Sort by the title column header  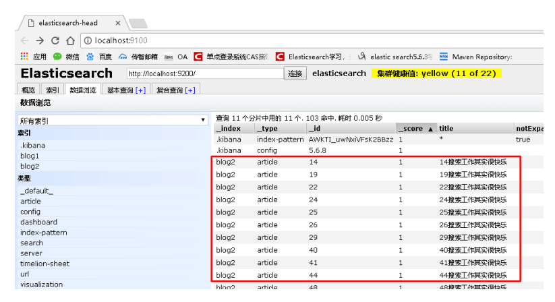(x=475, y=128)
